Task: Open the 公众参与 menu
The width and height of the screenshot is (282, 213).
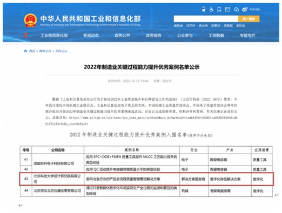Action: coord(185,36)
